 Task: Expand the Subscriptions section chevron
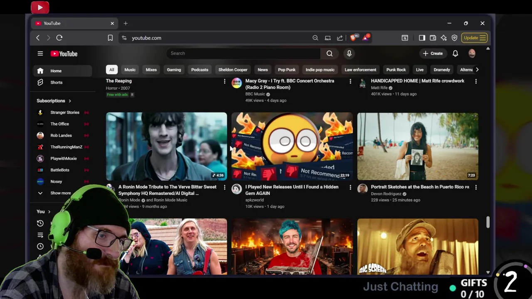[70, 101]
